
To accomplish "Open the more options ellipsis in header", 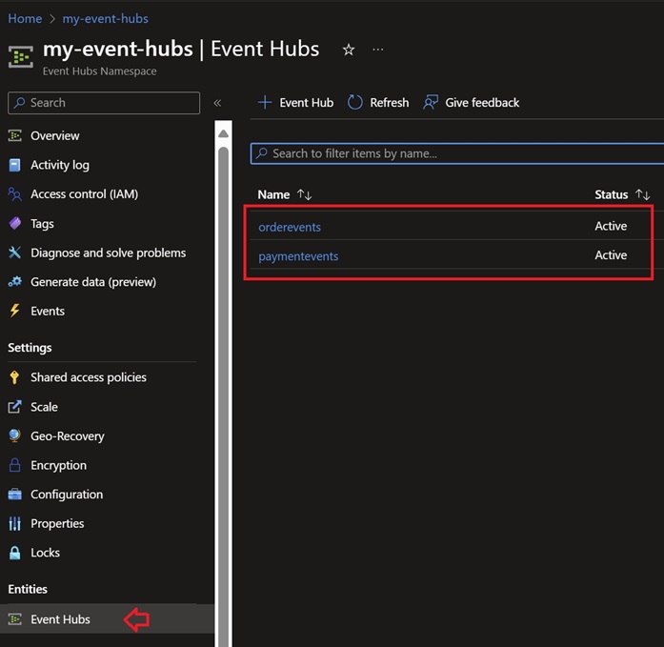I will pos(378,50).
